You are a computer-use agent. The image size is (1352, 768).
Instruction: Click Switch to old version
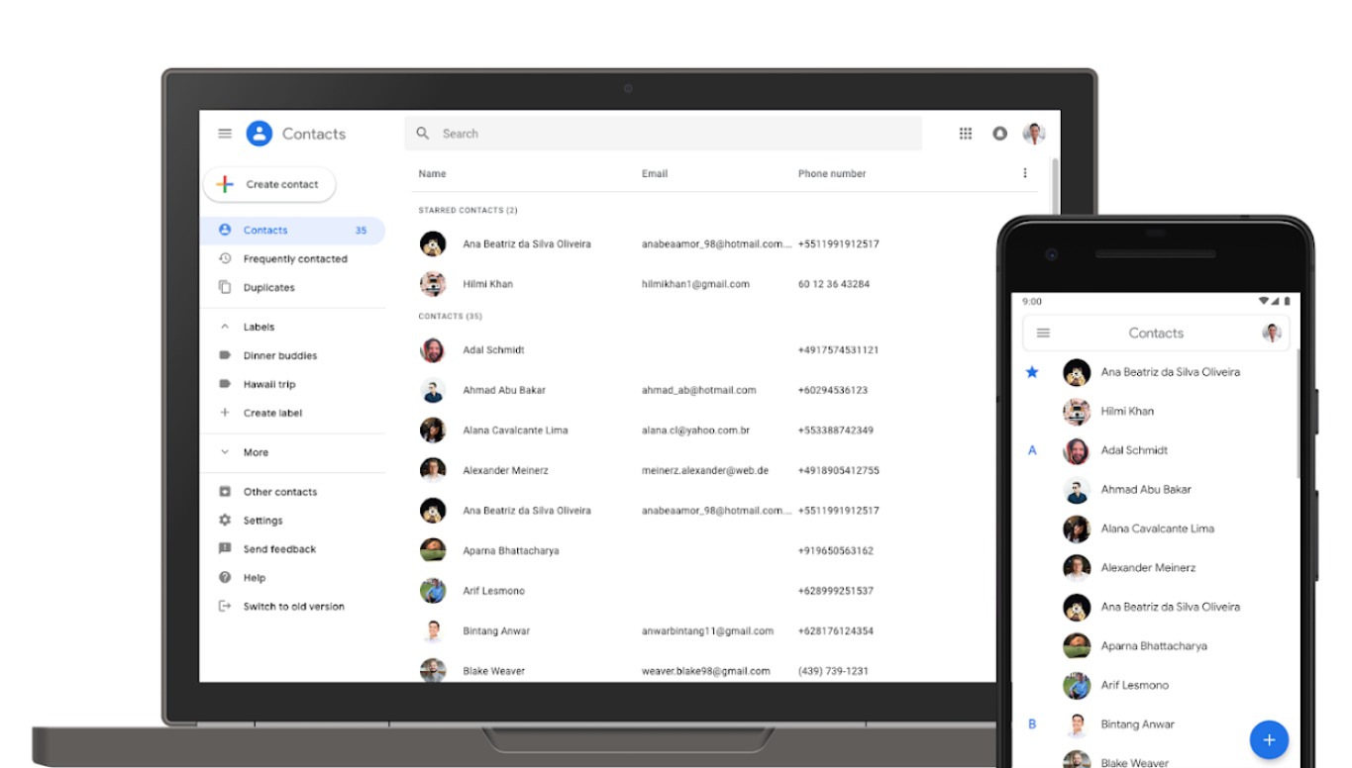coord(294,606)
